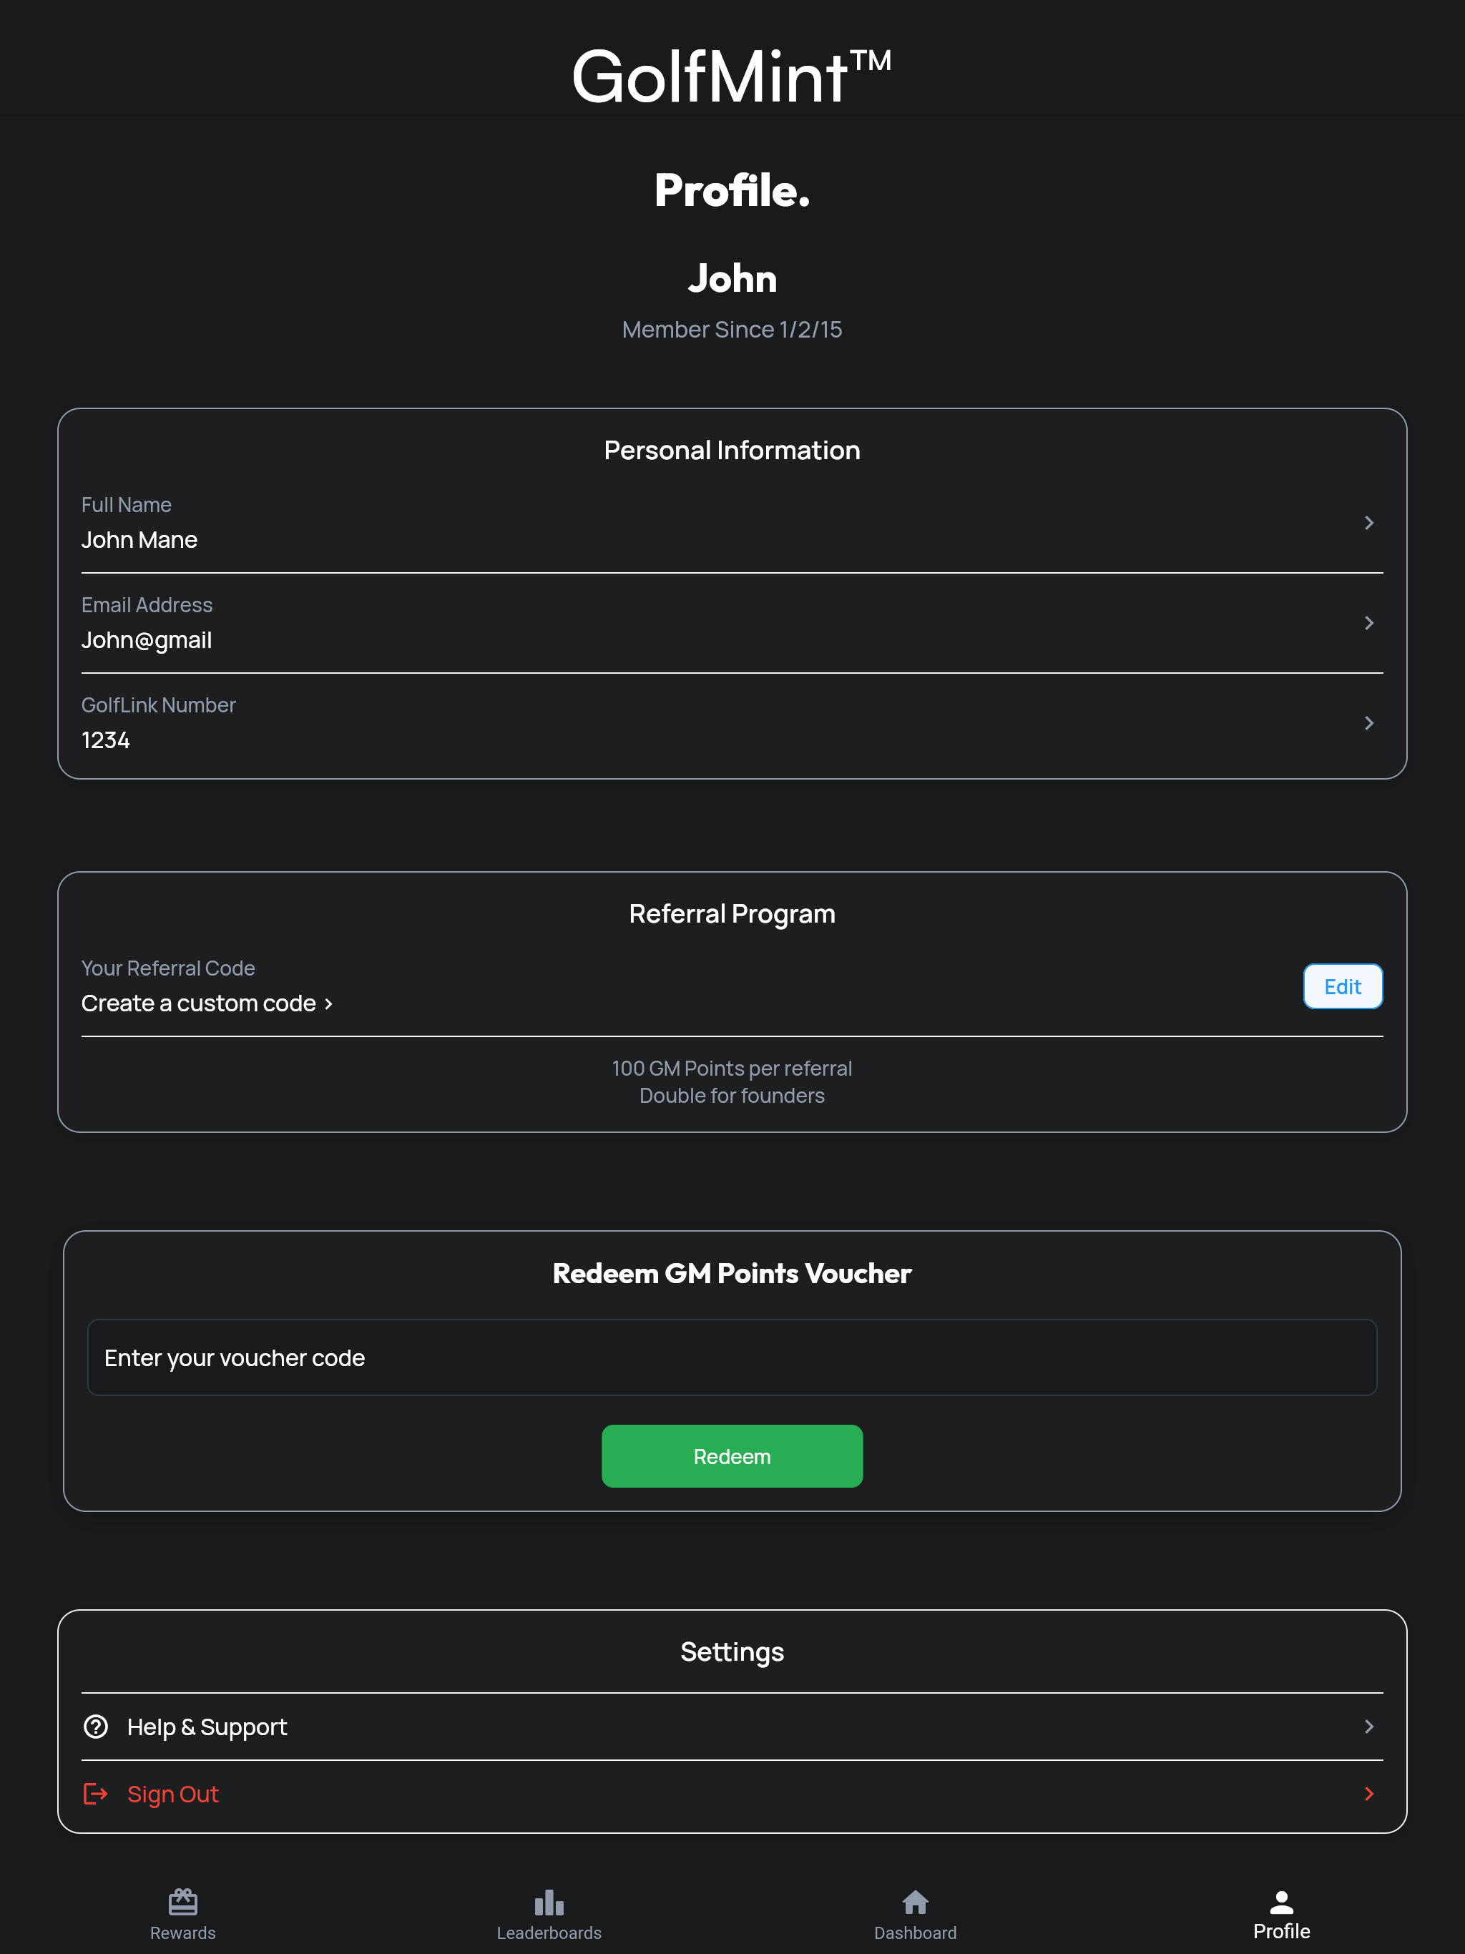Go to Dashboard home icon

(x=916, y=1901)
